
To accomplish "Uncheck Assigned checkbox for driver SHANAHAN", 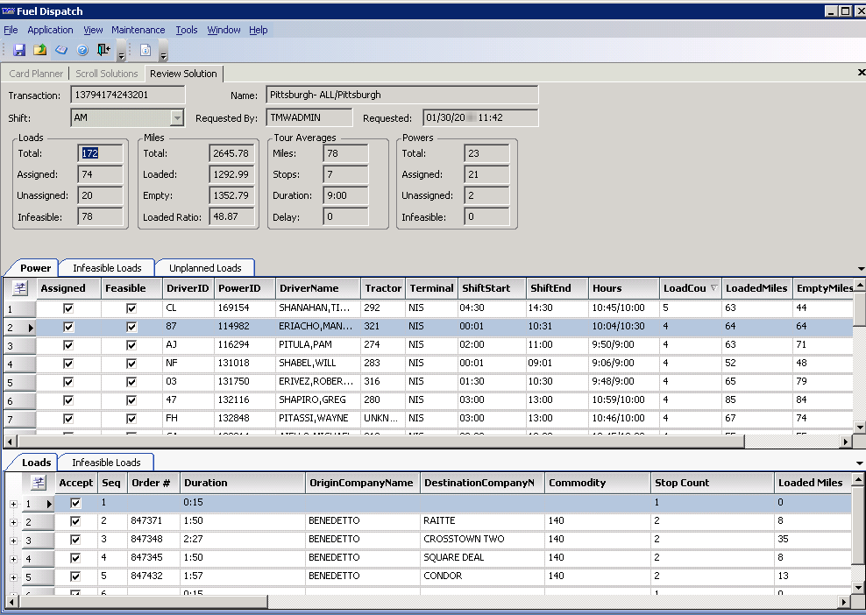I will pos(68,308).
